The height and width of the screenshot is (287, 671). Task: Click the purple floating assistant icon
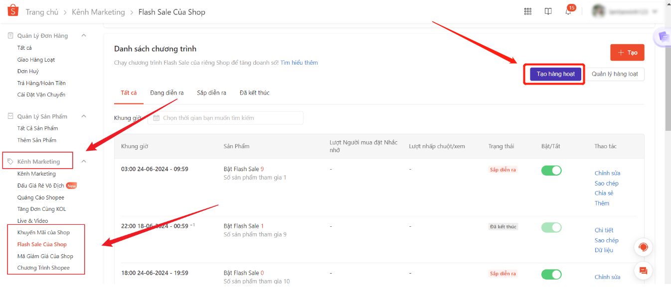click(663, 37)
